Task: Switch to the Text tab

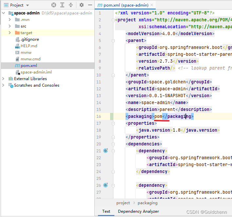Action: point(106,211)
